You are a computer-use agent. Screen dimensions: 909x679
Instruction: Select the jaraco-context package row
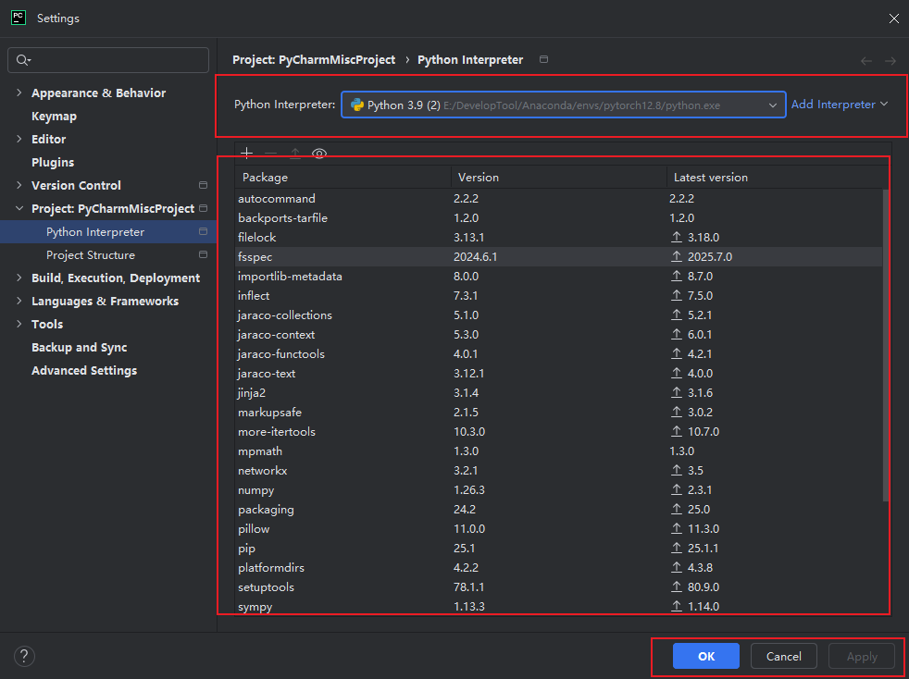click(x=559, y=335)
